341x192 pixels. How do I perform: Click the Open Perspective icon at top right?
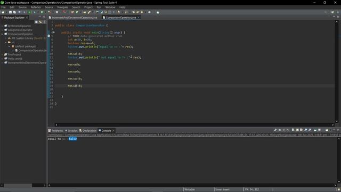click(x=332, y=12)
